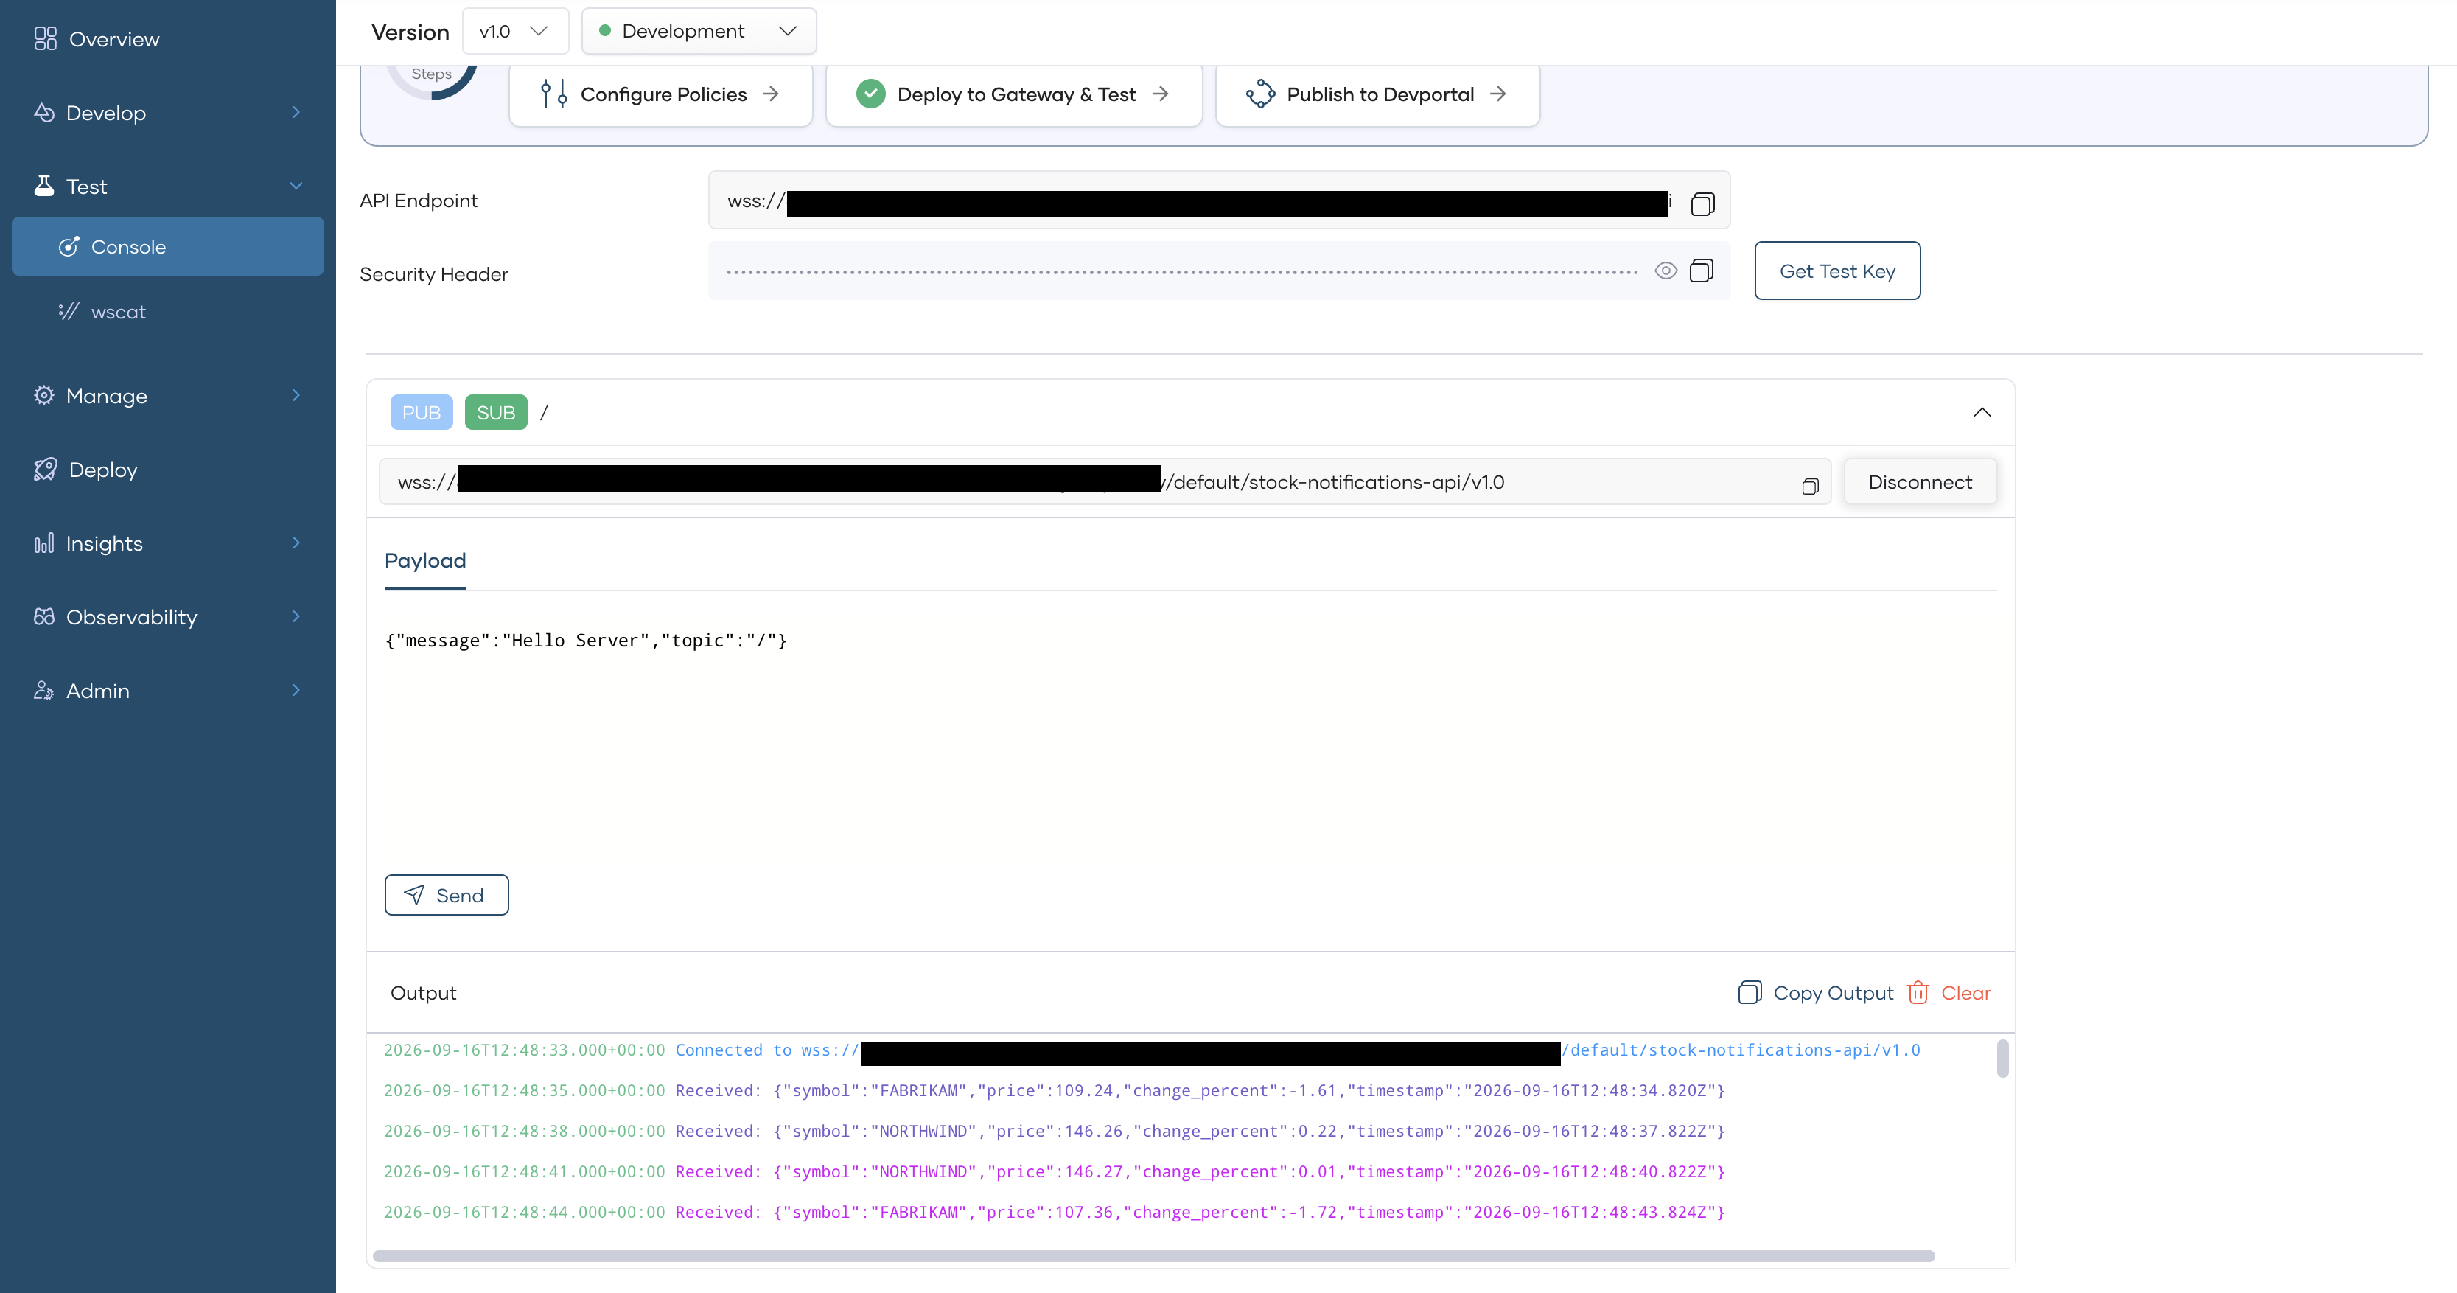Send the payload message
The height and width of the screenshot is (1293, 2457).
coord(447,895)
